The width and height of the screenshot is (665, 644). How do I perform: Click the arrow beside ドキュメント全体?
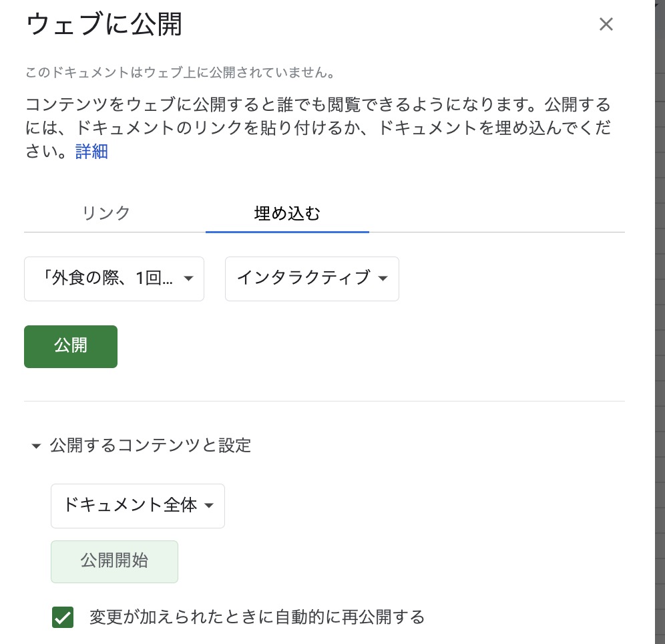209,506
